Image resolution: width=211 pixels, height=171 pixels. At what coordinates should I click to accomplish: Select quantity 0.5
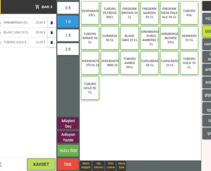pos(68,8)
